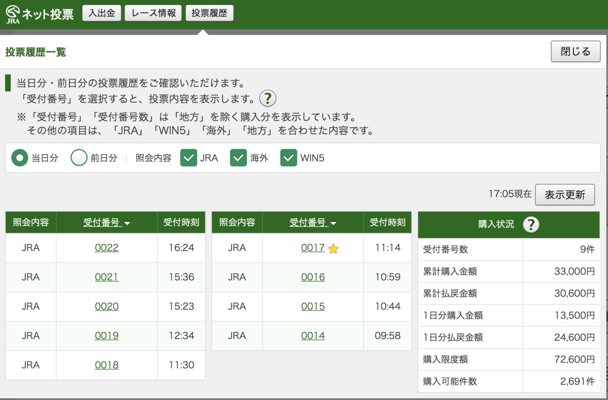
Task: Click the JRA cell in the 0022 row
Action: [30, 248]
